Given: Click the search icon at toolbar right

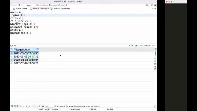Looking at the screenshot, I should point(147,5).
